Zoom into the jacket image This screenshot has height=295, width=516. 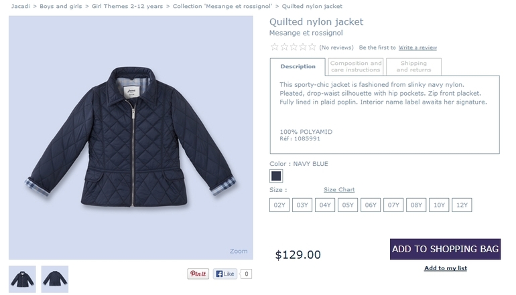click(x=239, y=252)
